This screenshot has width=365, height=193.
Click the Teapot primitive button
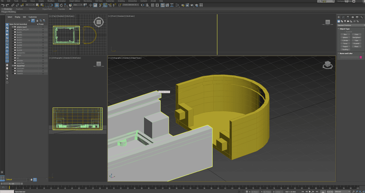[345, 46]
